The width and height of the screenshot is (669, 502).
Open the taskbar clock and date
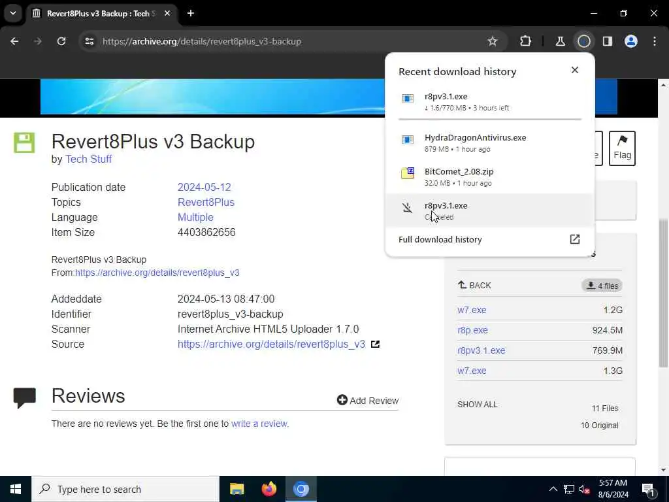[613, 489]
